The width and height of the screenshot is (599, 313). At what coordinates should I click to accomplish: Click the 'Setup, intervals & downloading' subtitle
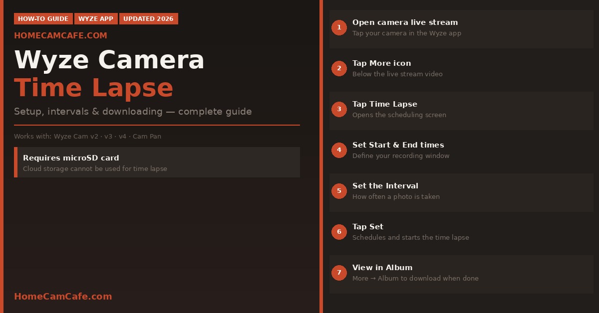coord(133,112)
